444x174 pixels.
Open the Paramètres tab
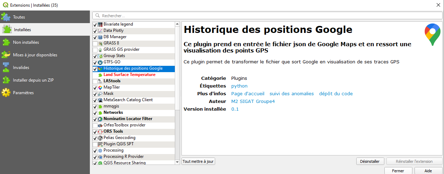pos(45,92)
